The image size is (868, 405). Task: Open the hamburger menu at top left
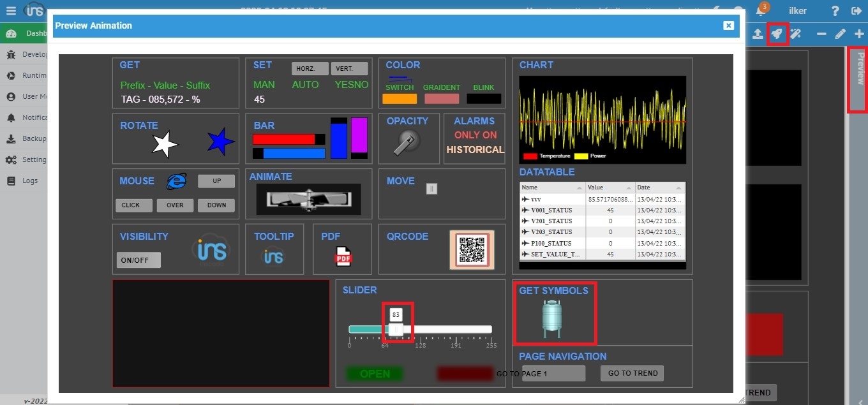pyautogui.click(x=11, y=11)
